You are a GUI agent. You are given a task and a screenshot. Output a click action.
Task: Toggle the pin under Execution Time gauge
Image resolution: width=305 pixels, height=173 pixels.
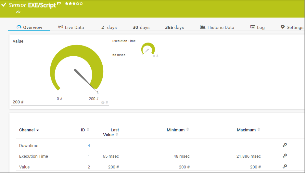(x=157, y=56)
